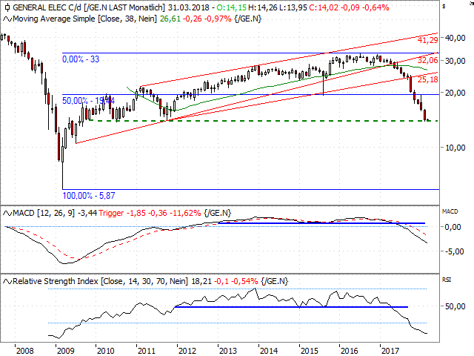Click the percent change -0,64% in the header
The width and height of the screenshot is (474, 356).
click(x=375, y=7)
